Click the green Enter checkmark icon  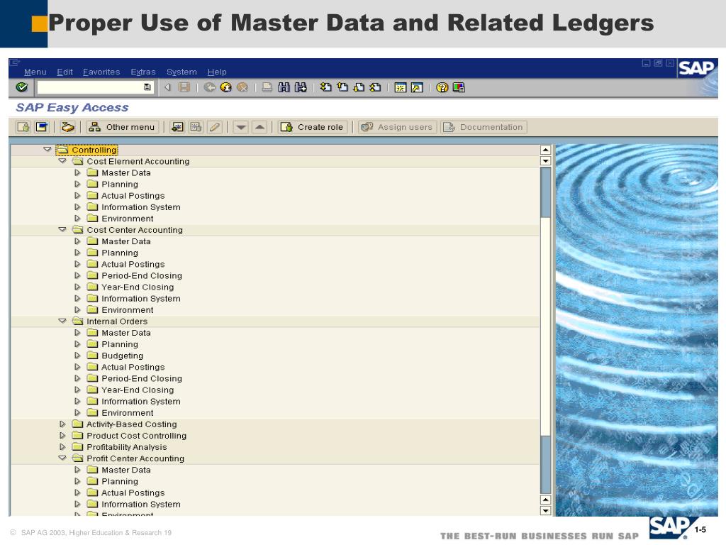pos(22,87)
